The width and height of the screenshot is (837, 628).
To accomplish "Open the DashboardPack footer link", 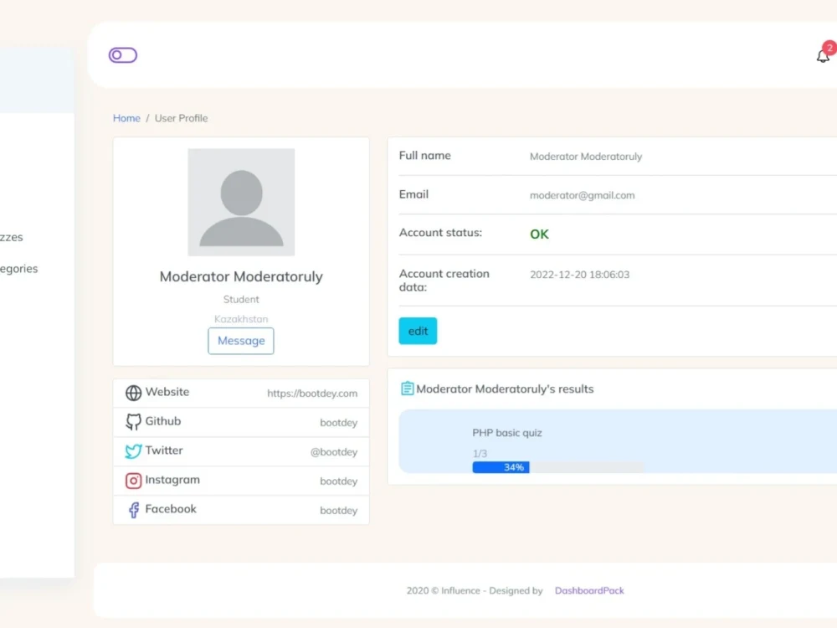I will point(589,590).
